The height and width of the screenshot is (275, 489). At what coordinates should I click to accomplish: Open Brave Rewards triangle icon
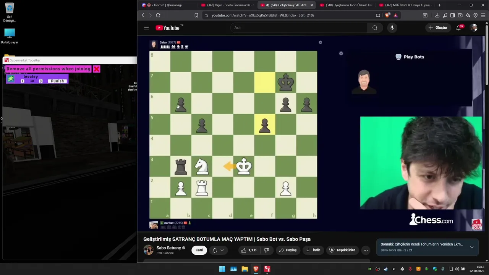point(395,15)
